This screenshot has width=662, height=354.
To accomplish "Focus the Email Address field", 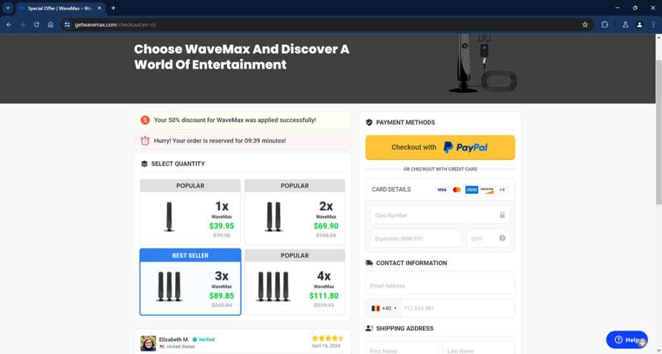I will pos(440,285).
